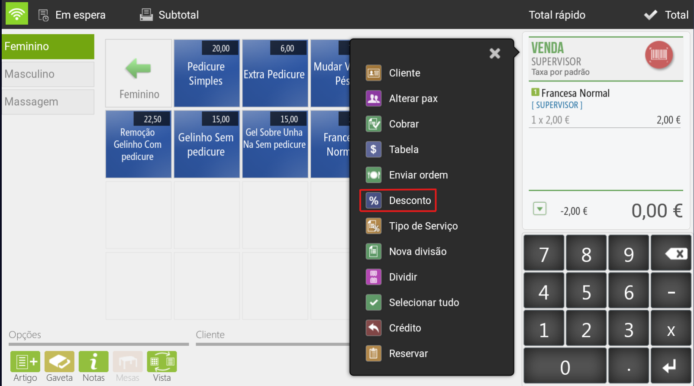Screen dimensions: 694x386
Task: Select the Desconto percent icon
Action: pyautogui.click(x=374, y=201)
